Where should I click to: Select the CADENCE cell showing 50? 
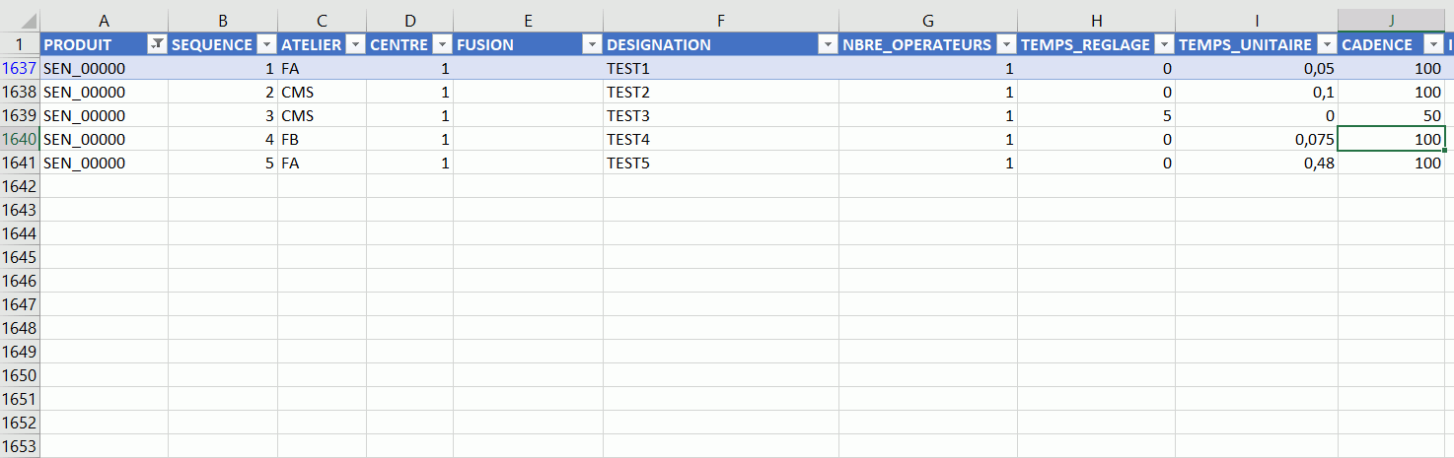pos(1391,115)
